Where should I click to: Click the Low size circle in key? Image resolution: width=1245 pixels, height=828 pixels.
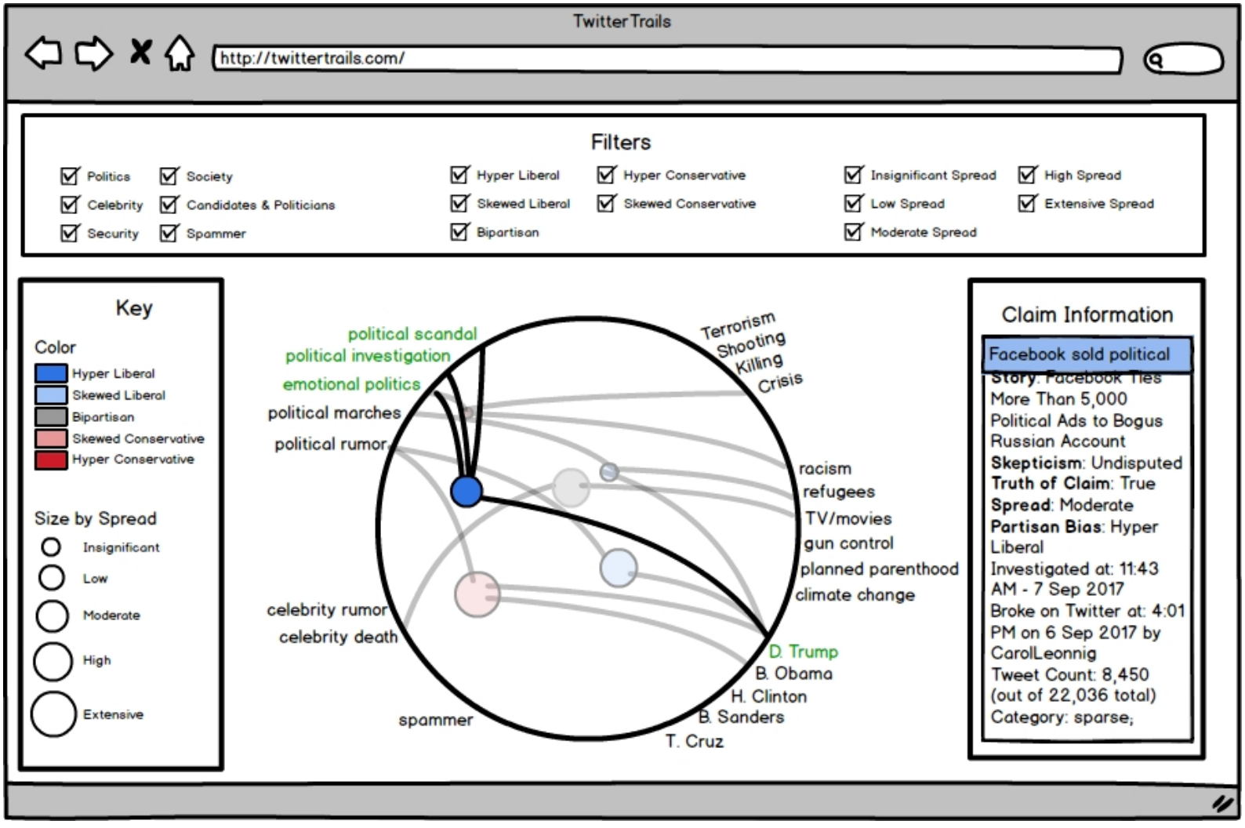click(x=52, y=578)
